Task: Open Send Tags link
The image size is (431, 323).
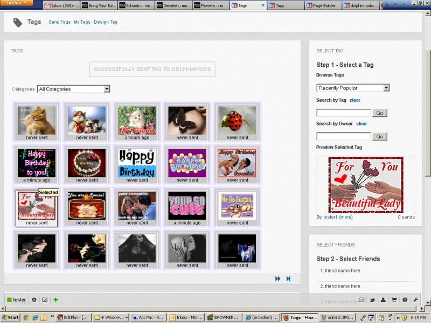Action: 60,22
